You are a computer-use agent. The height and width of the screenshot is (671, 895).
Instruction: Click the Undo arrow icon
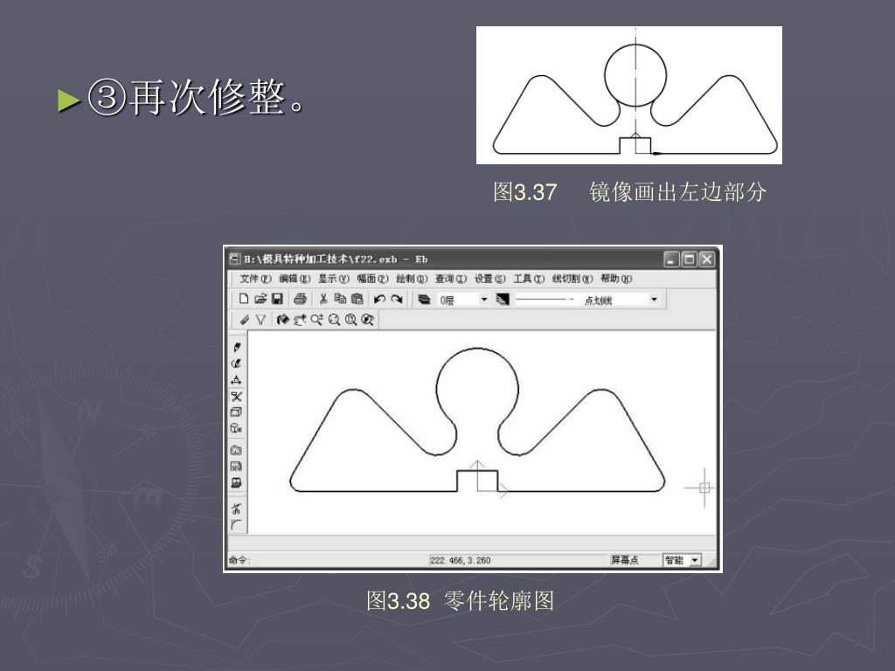379,299
